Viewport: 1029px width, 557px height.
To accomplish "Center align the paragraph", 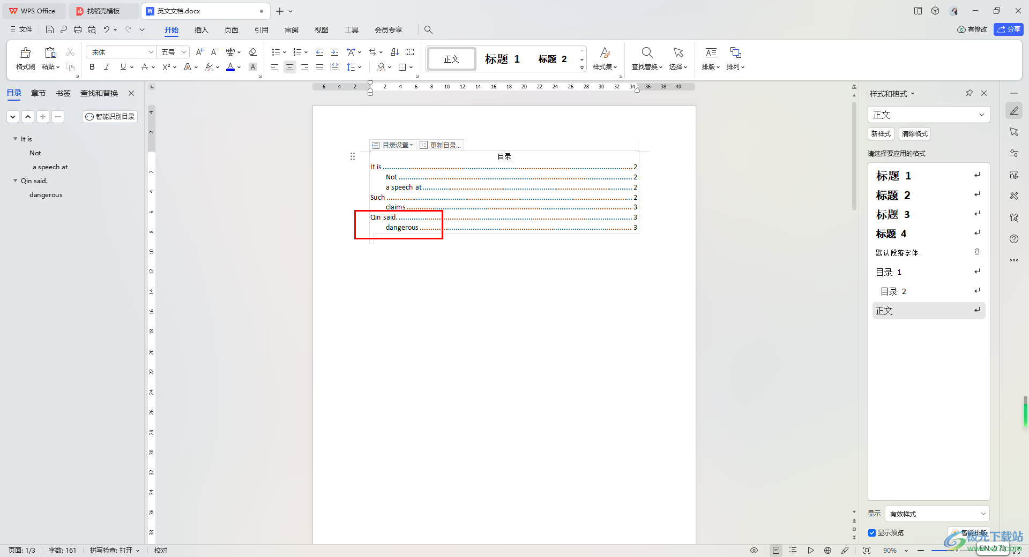I will pyautogui.click(x=289, y=67).
